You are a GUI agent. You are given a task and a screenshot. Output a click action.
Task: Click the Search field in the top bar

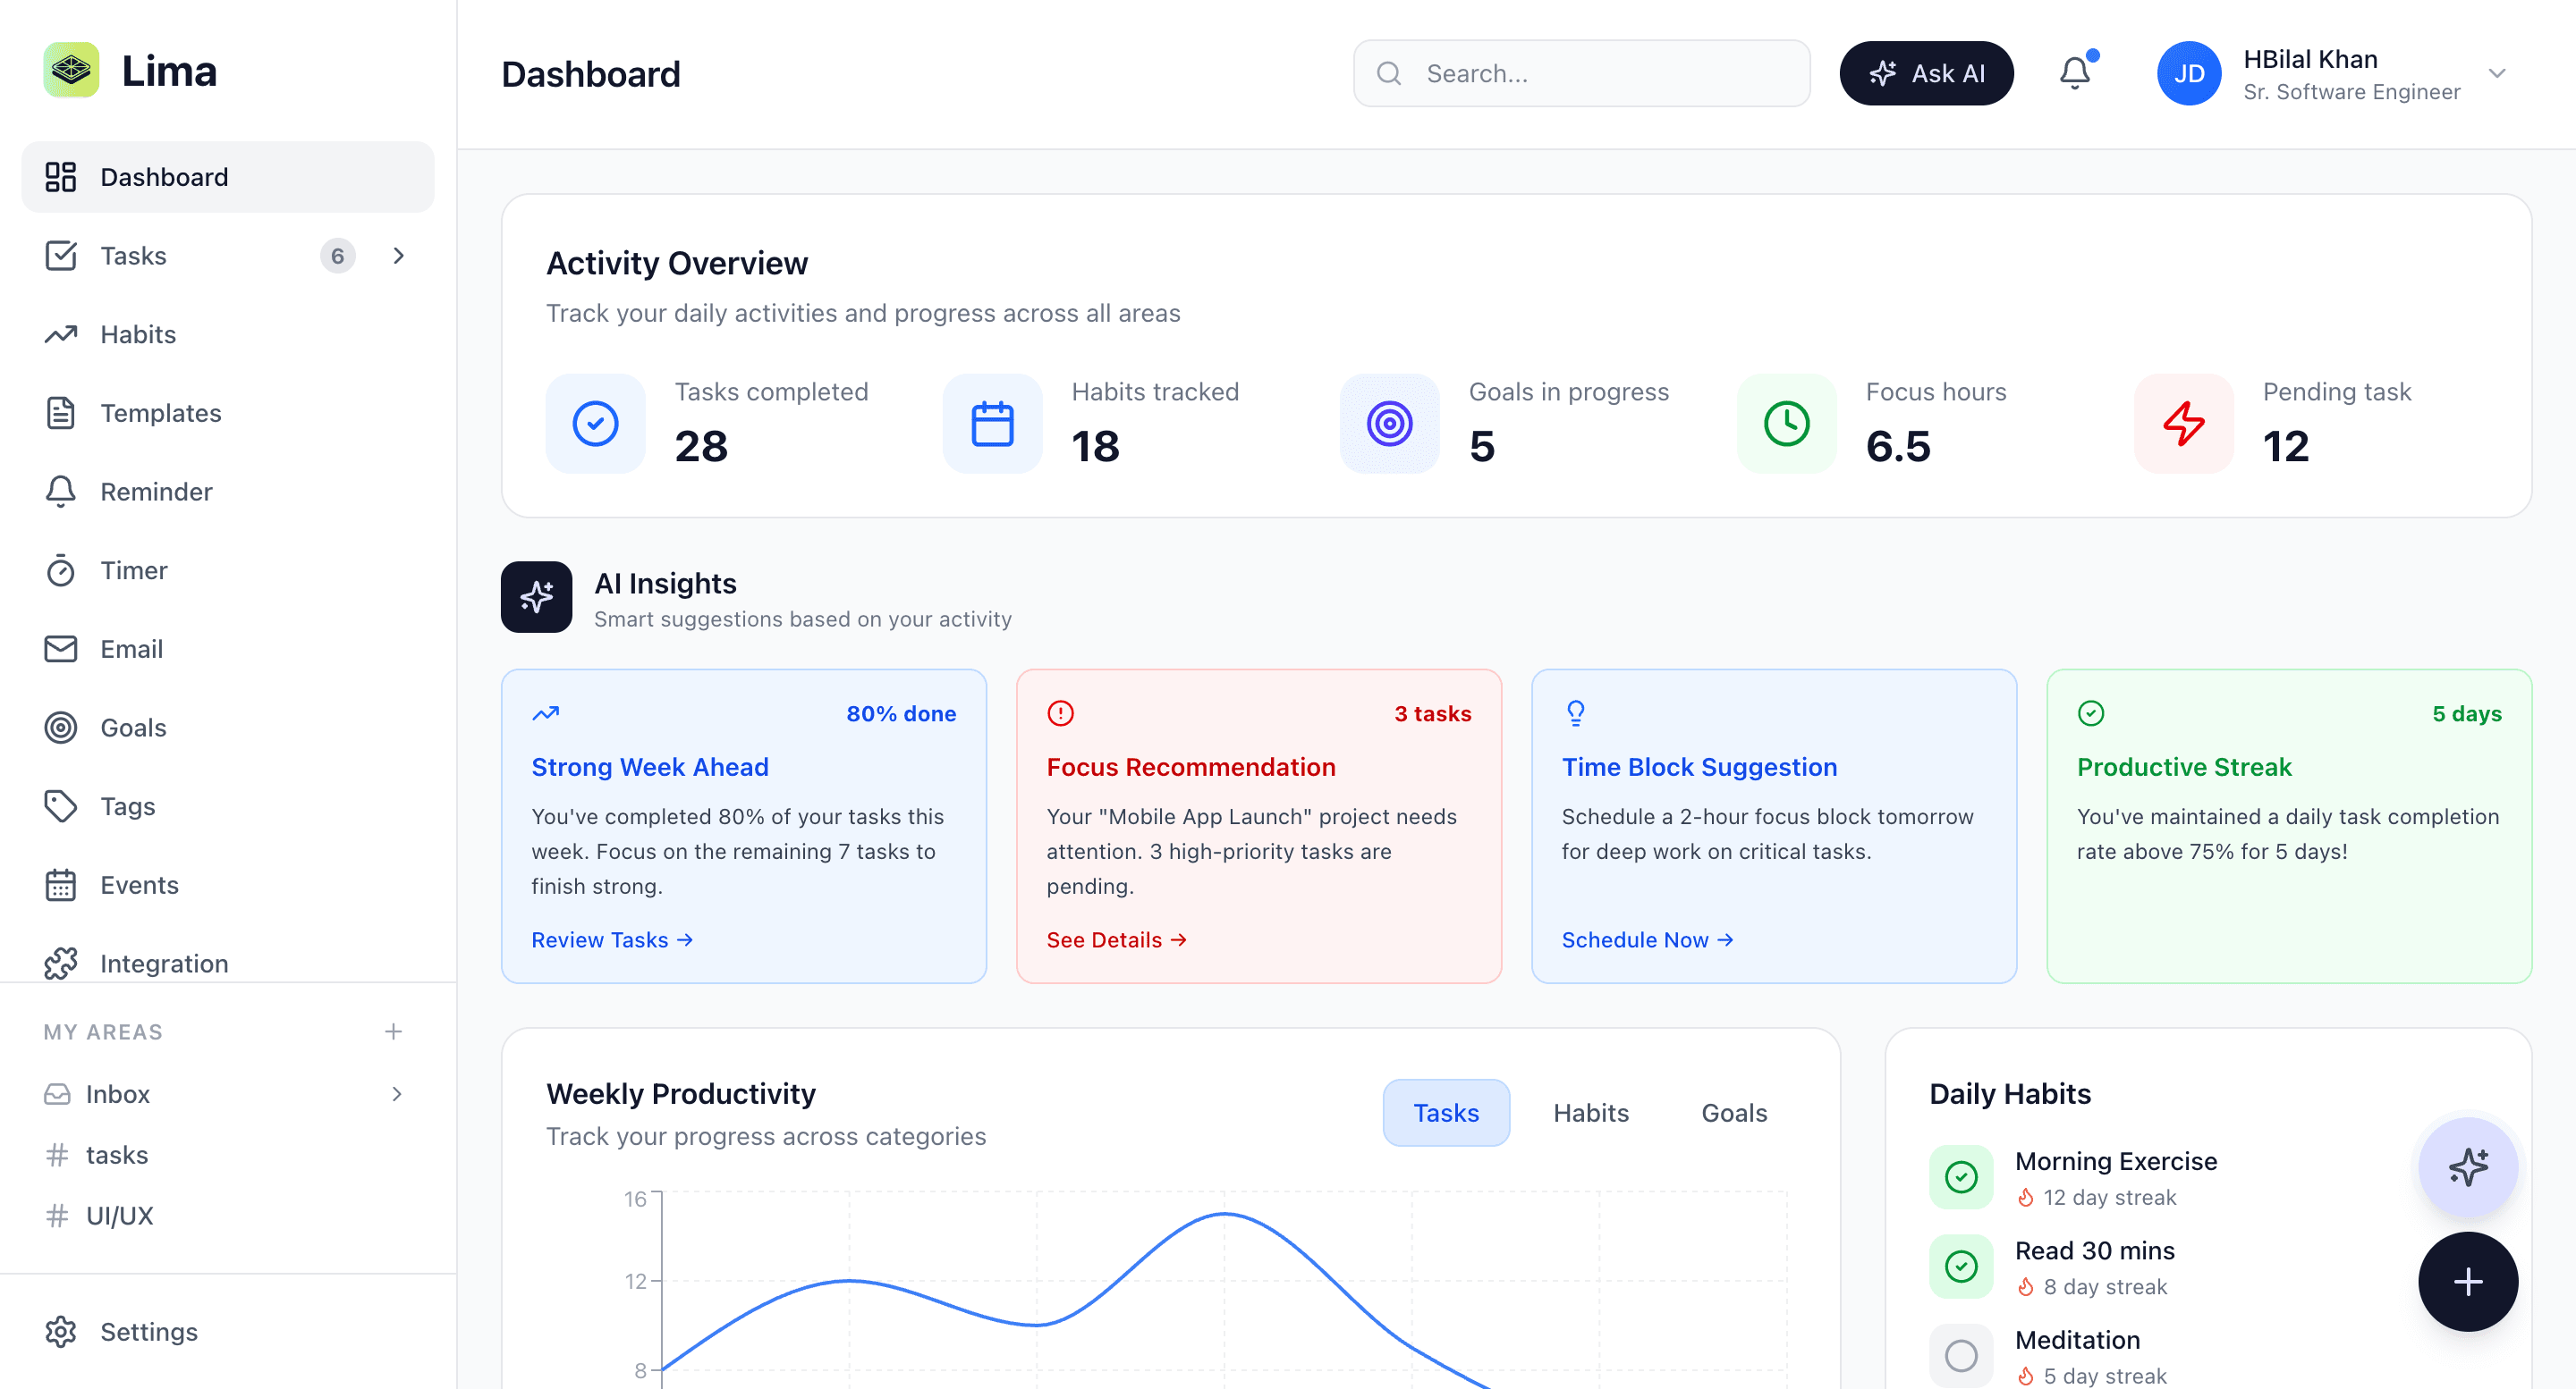pos(1580,73)
